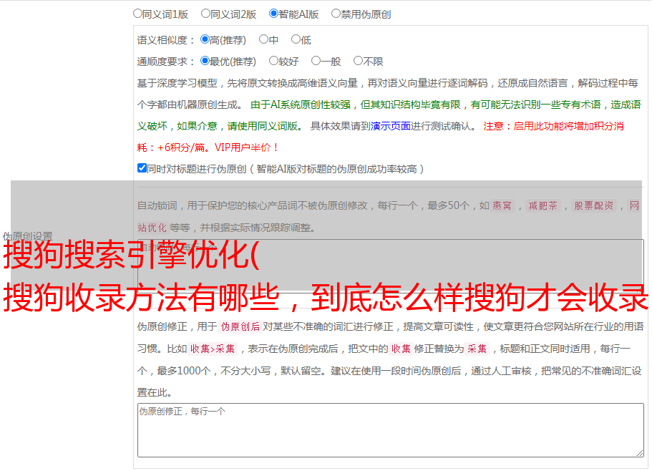The image size is (652, 471).
Task: Set 通顺度要求 to 一般
Action: [316, 61]
